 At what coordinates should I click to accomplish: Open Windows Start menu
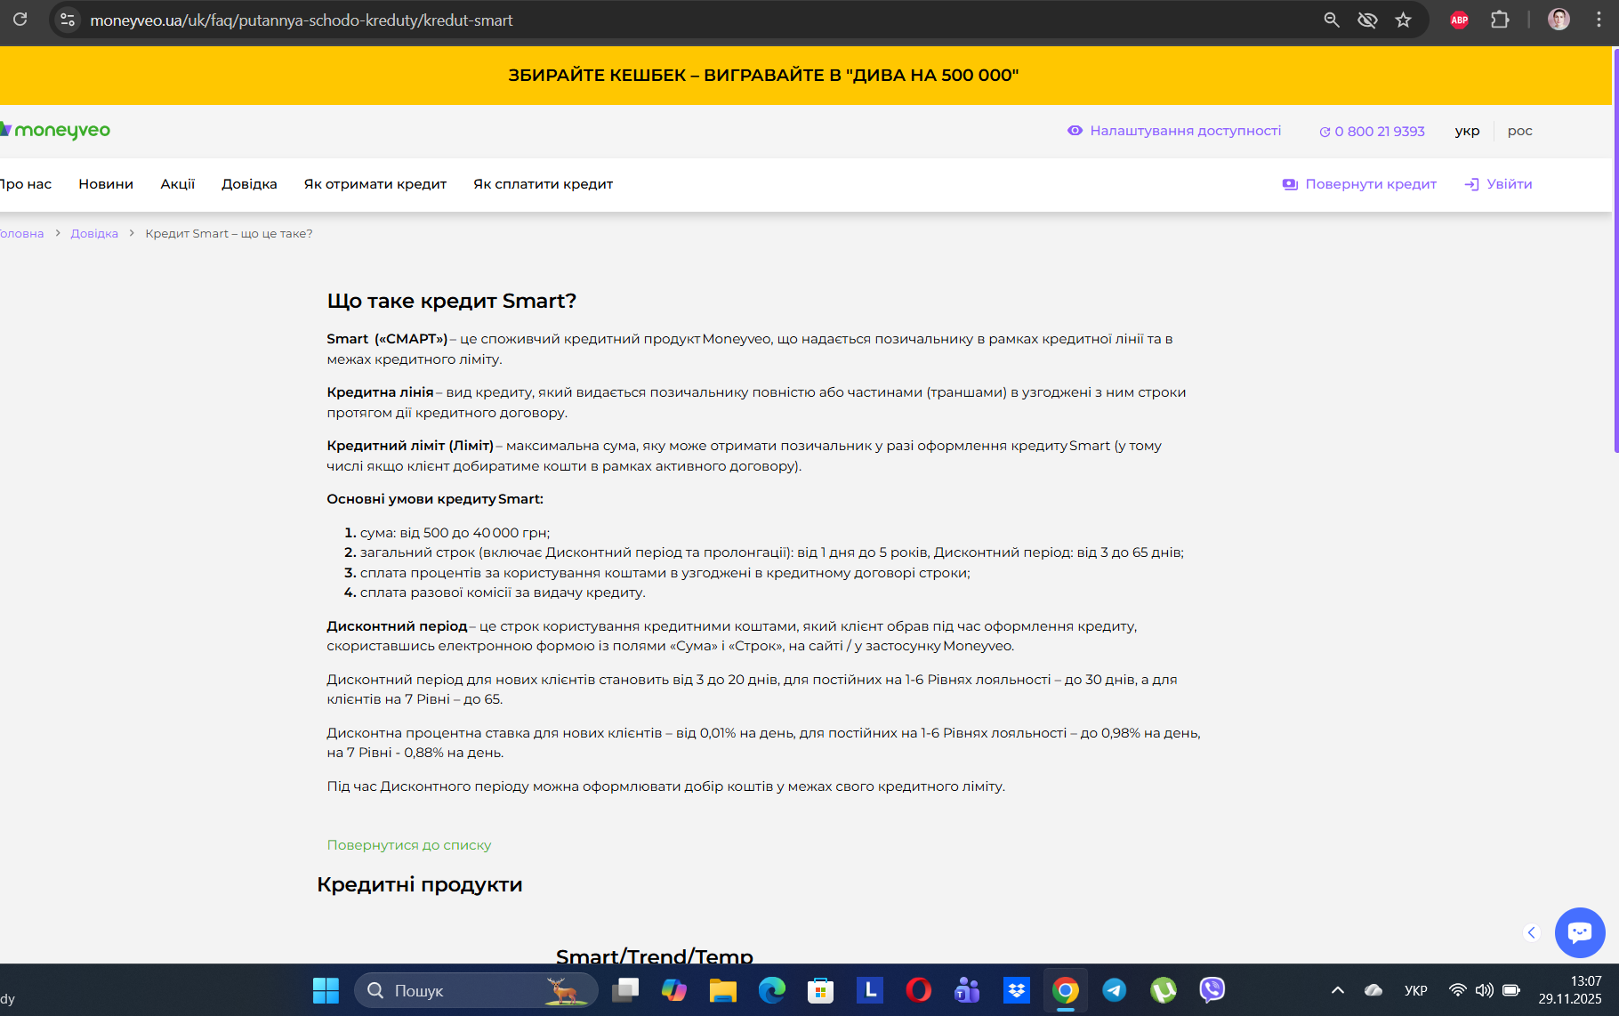[326, 990]
